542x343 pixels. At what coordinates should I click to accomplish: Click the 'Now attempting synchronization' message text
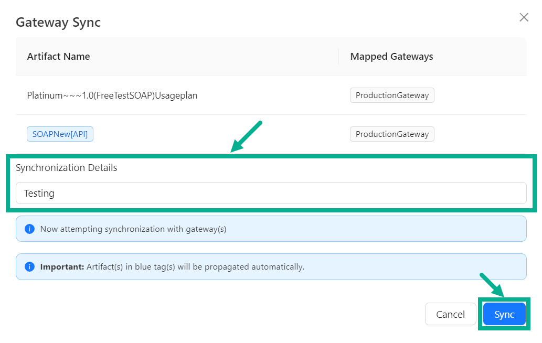(133, 229)
